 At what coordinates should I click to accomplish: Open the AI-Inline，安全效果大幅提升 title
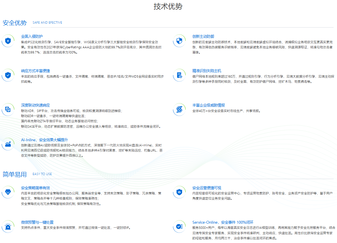tap(44, 140)
